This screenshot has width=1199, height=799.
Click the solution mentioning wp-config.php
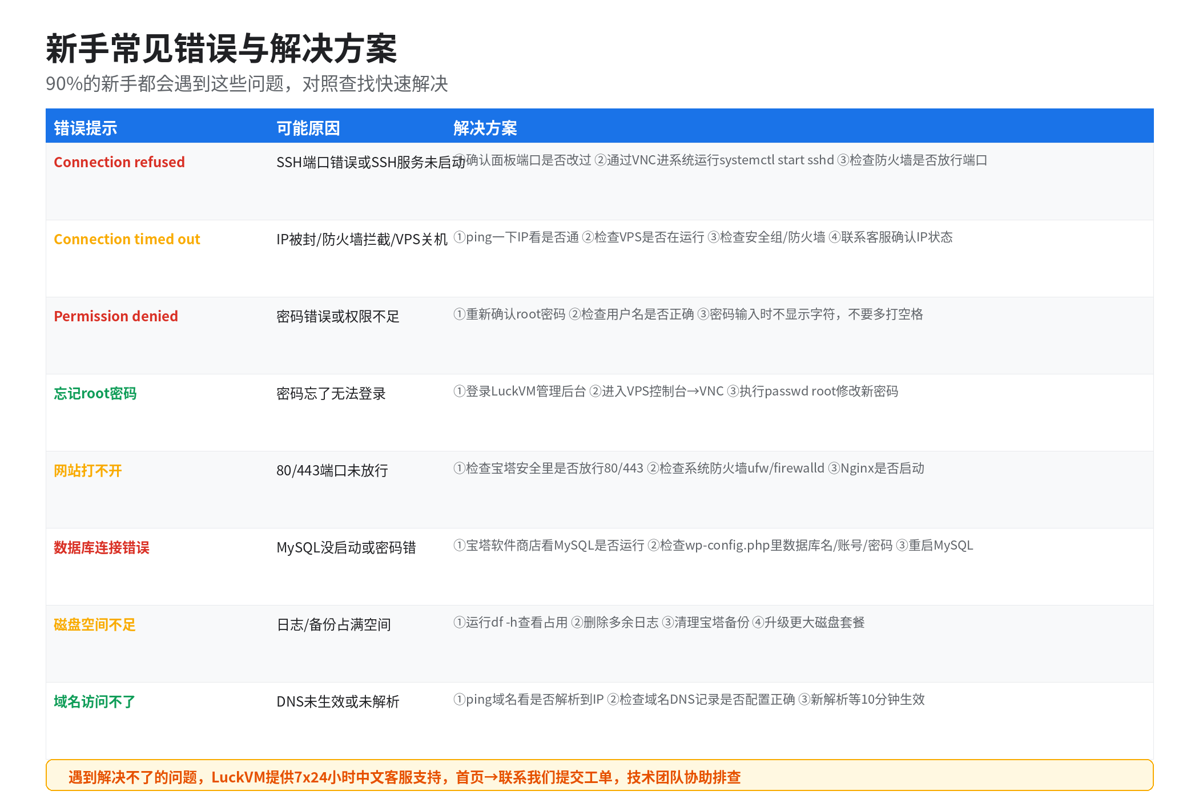pos(713,545)
